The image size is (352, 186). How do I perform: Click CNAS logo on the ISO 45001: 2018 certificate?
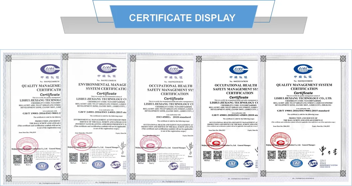(174, 166)
